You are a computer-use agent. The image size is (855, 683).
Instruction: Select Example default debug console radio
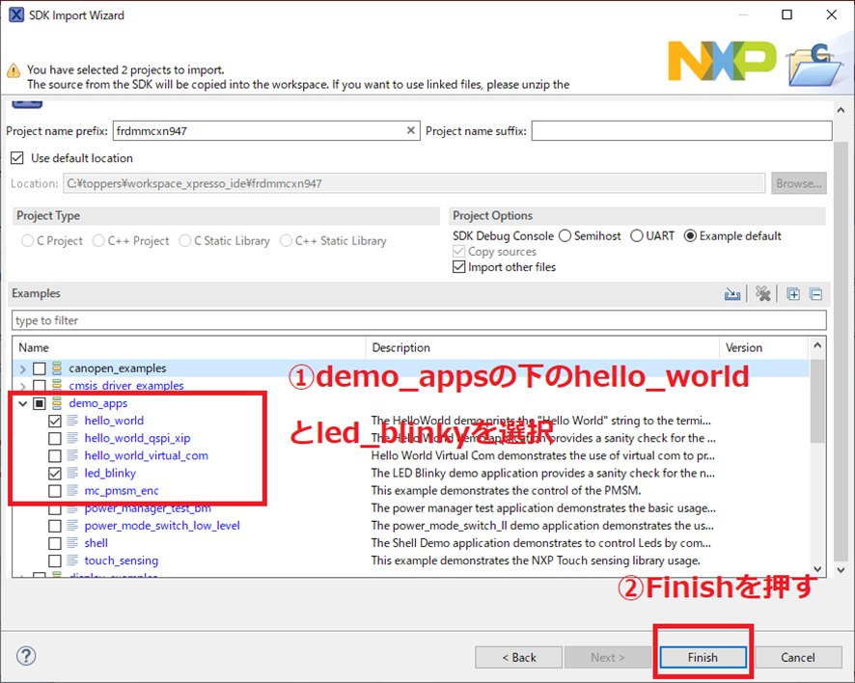(x=690, y=236)
